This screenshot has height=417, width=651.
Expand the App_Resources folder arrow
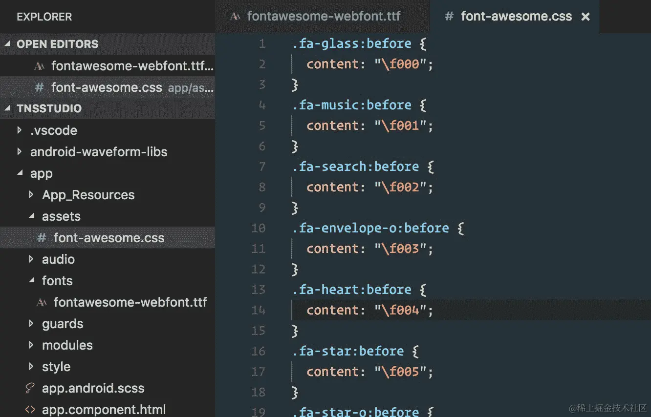click(x=31, y=195)
